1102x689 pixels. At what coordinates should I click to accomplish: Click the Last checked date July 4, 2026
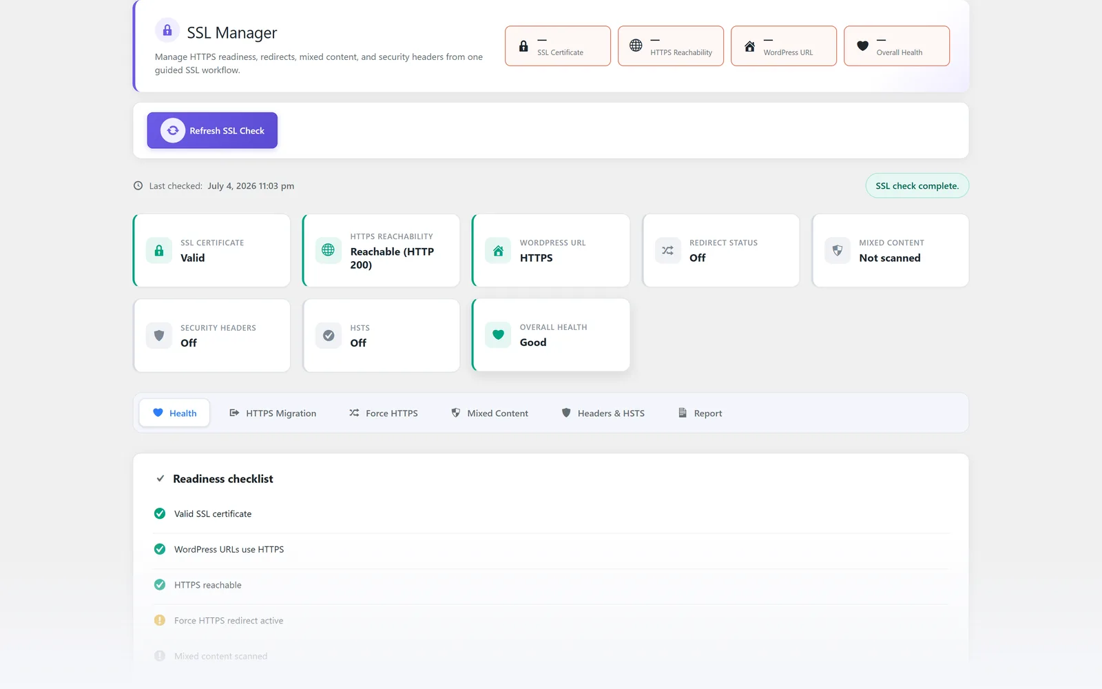coord(251,186)
